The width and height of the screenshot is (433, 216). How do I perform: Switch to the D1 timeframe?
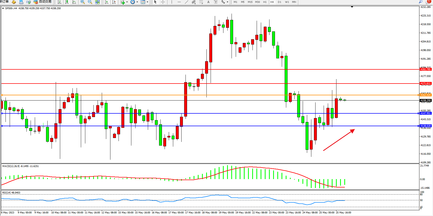click(279, 2)
